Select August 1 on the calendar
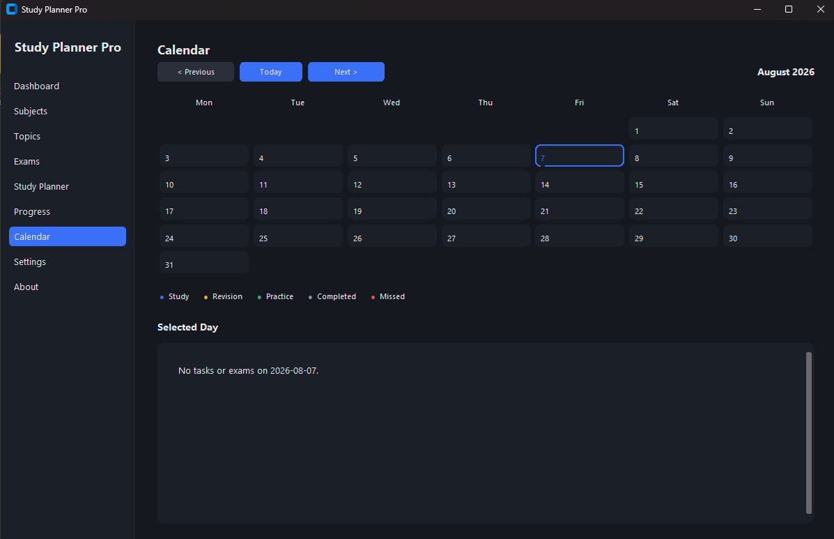The height and width of the screenshot is (539, 834). tap(673, 129)
